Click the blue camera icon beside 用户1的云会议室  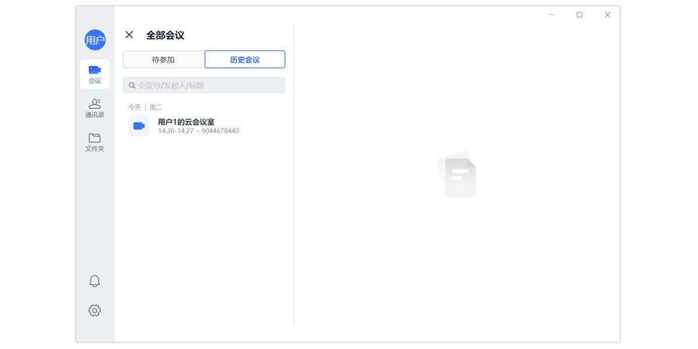(138, 126)
